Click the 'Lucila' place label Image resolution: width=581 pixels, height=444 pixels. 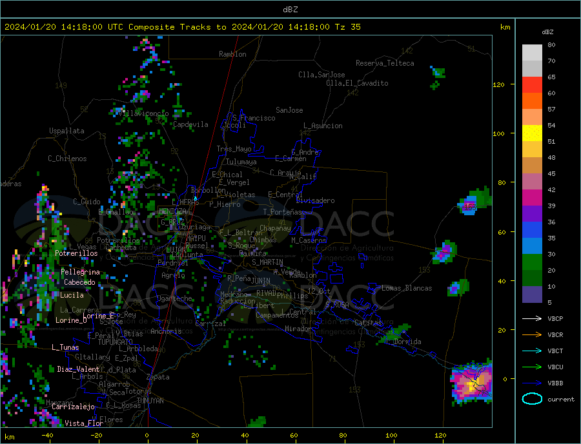[x=72, y=295]
